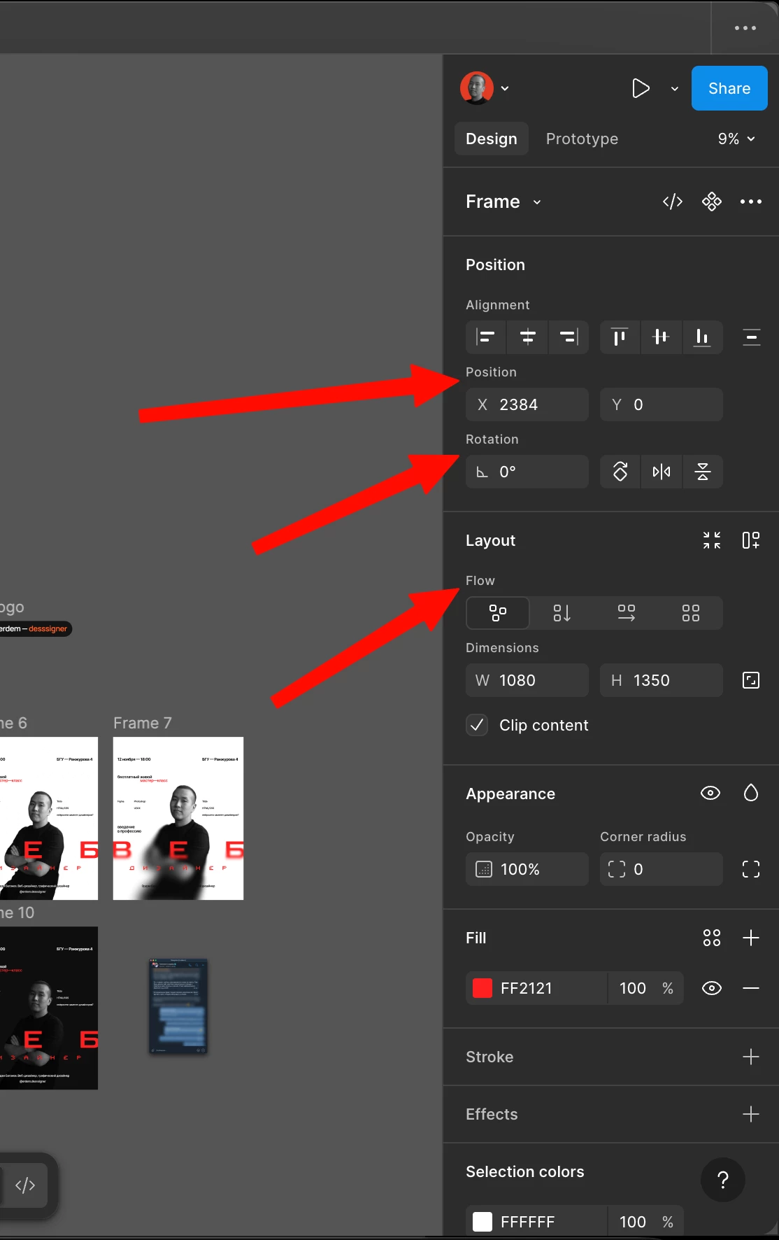Align top icon in Alignment
The height and width of the screenshot is (1240, 779).
(620, 337)
